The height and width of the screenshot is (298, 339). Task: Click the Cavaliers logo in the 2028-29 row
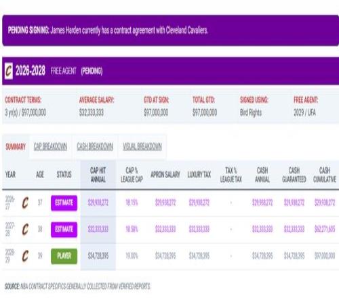(25, 256)
